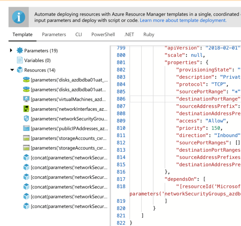241x226 pixels.
Task: Select the virtualMachines resource tree item
Action: pos(69,99)
